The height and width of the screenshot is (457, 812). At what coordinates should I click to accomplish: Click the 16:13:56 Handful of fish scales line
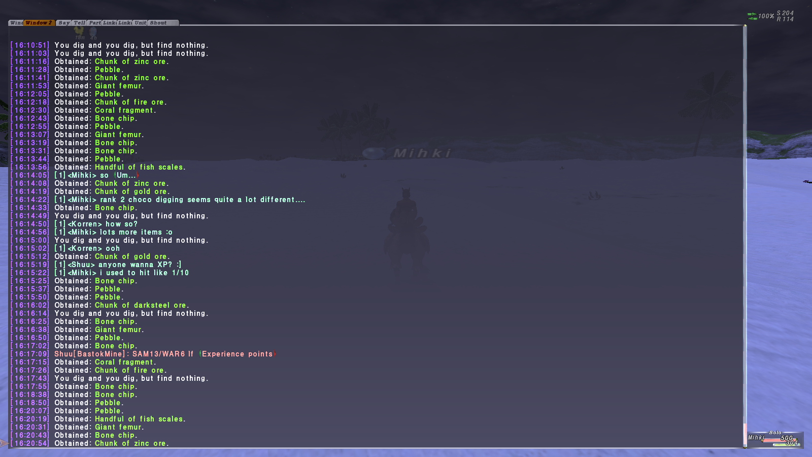pyautogui.click(x=98, y=167)
